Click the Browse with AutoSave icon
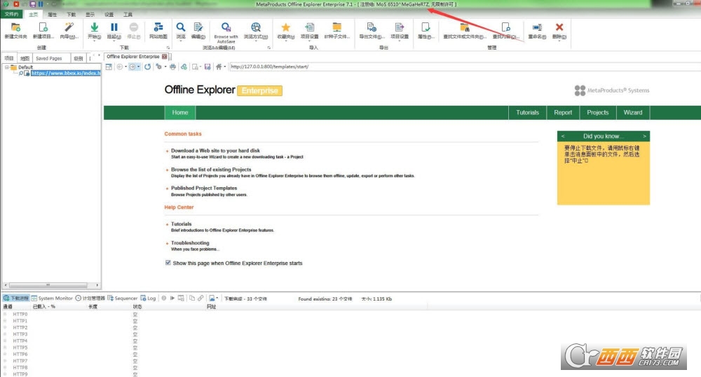 pos(226,27)
